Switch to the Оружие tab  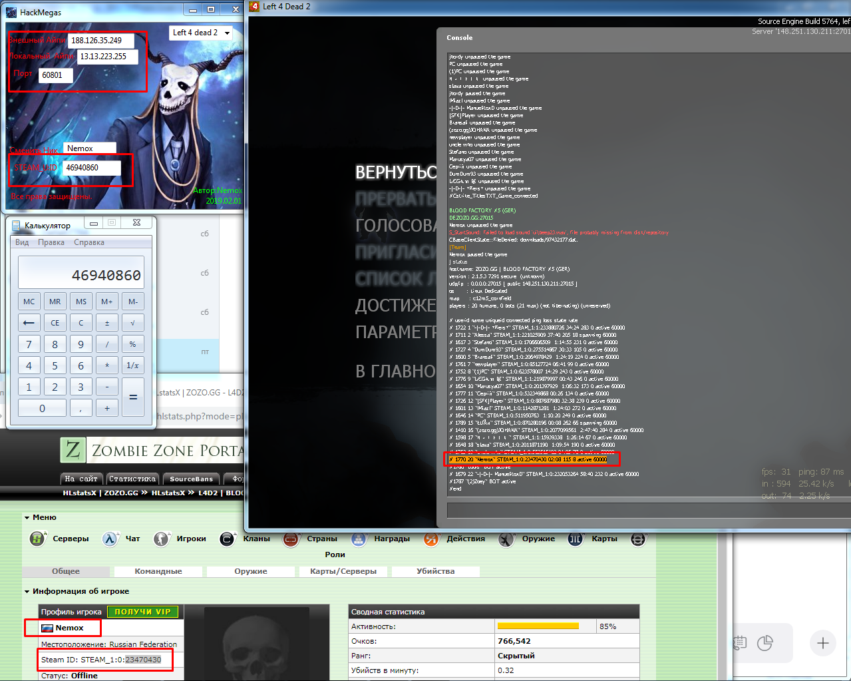(251, 571)
